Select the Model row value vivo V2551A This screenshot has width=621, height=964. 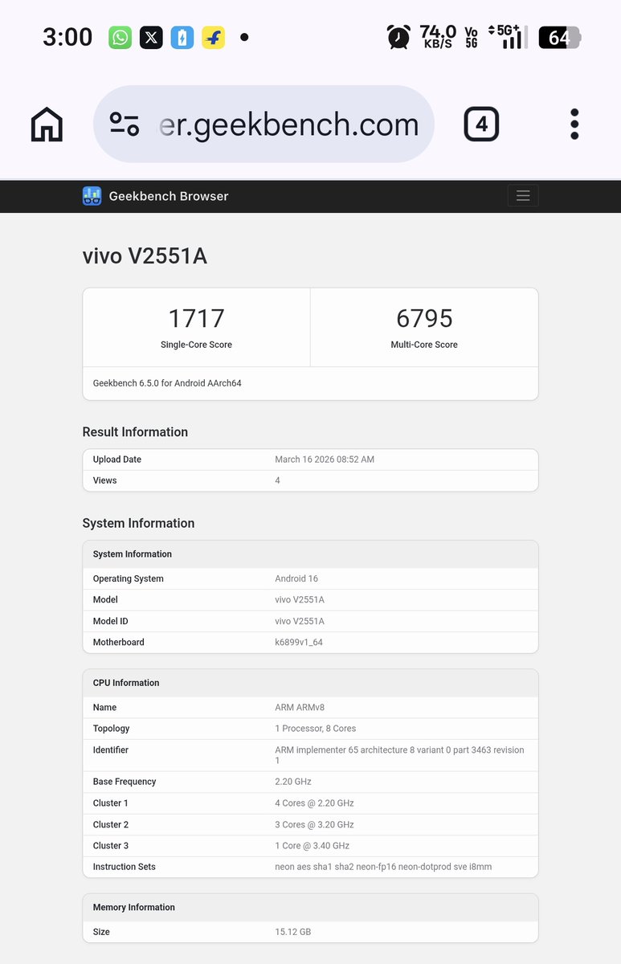pyautogui.click(x=300, y=599)
